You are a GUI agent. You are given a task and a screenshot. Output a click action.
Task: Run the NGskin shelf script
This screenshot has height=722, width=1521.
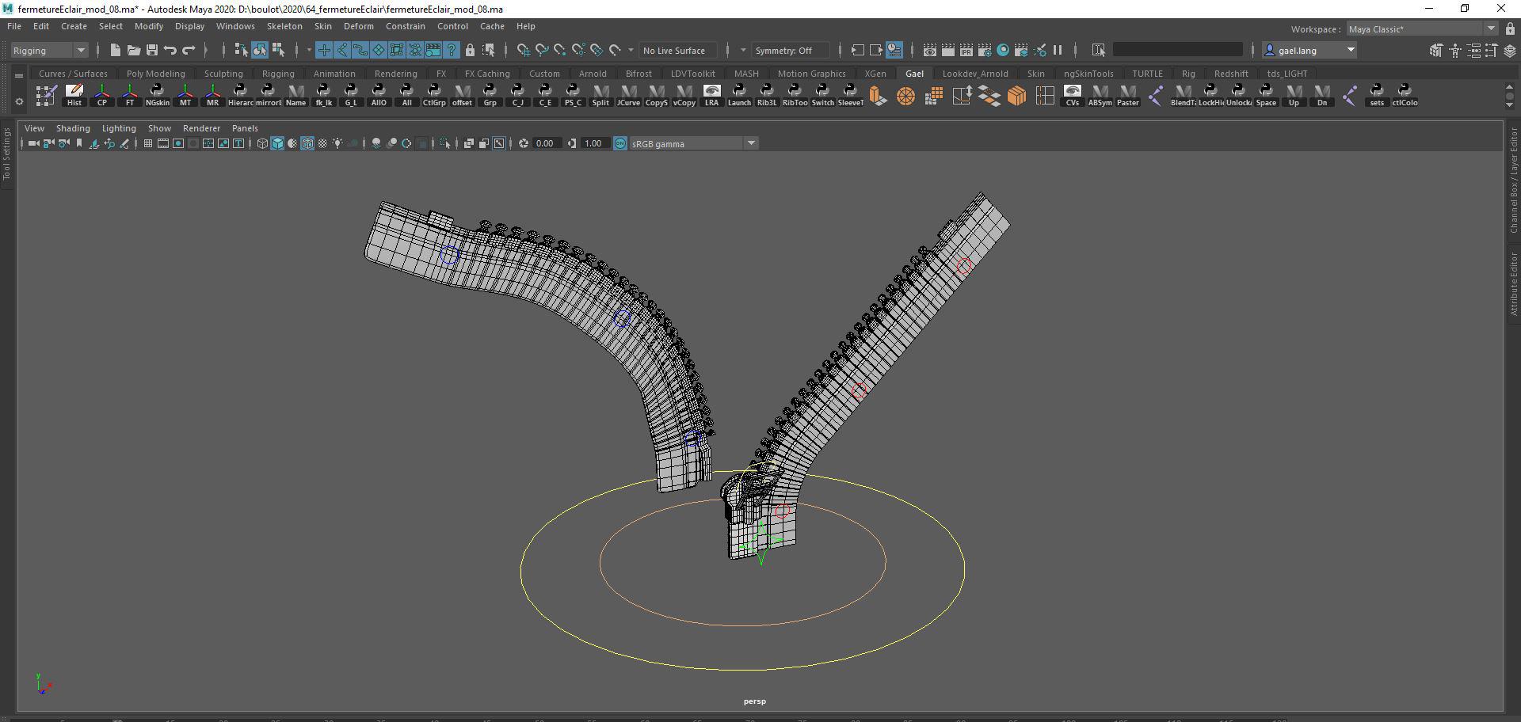click(x=157, y=95)
